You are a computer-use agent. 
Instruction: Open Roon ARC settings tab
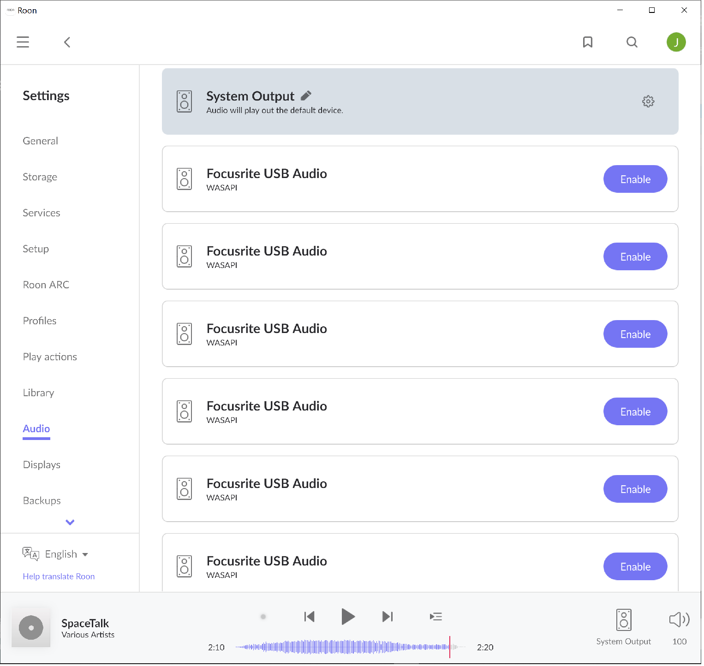click(x=46, y=285)
